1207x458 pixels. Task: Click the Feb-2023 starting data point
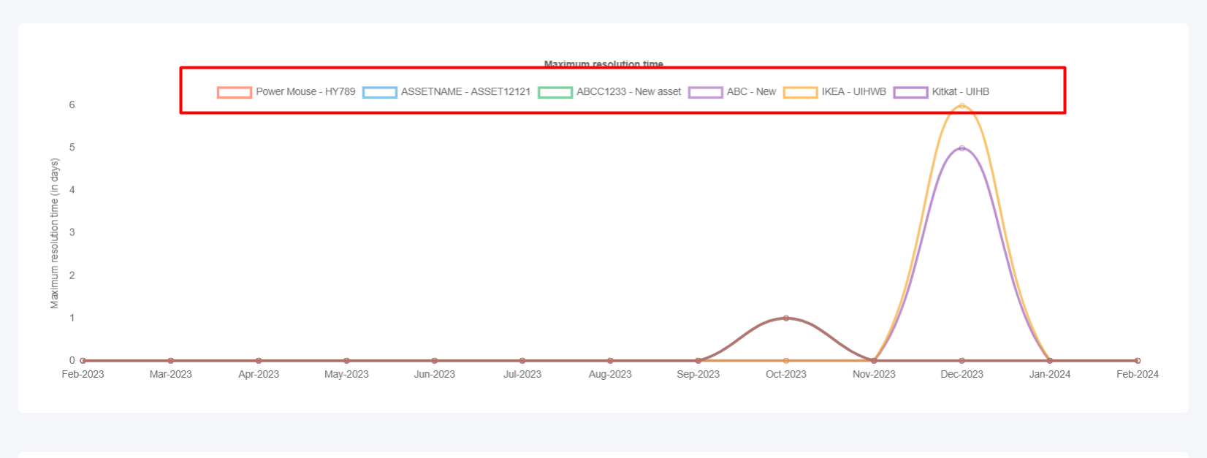(x=83, y=361)
